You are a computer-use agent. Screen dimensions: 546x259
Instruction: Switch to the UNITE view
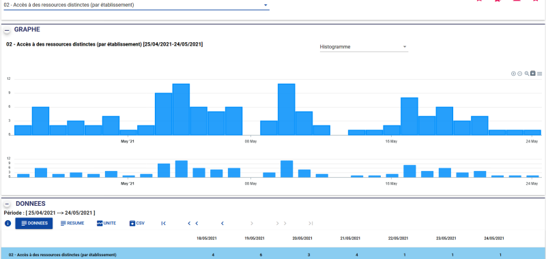[106, 223]
